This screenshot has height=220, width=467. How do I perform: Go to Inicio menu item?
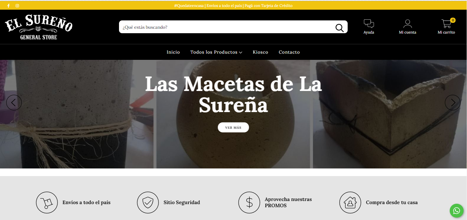point(173,52)
